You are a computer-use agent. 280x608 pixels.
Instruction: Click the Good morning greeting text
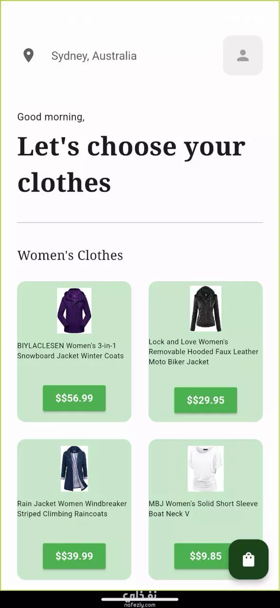[x=51, y=117]
